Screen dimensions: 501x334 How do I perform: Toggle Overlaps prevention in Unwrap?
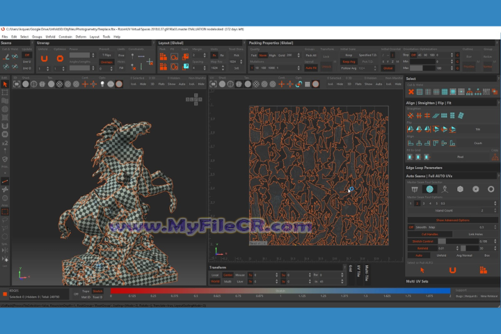[x=106, y=62]
